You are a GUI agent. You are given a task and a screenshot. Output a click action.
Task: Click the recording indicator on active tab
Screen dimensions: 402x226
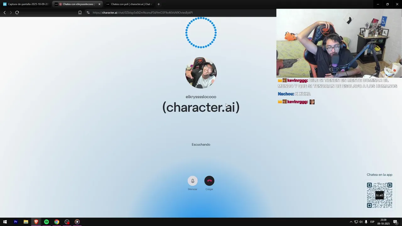coord(61,4)
